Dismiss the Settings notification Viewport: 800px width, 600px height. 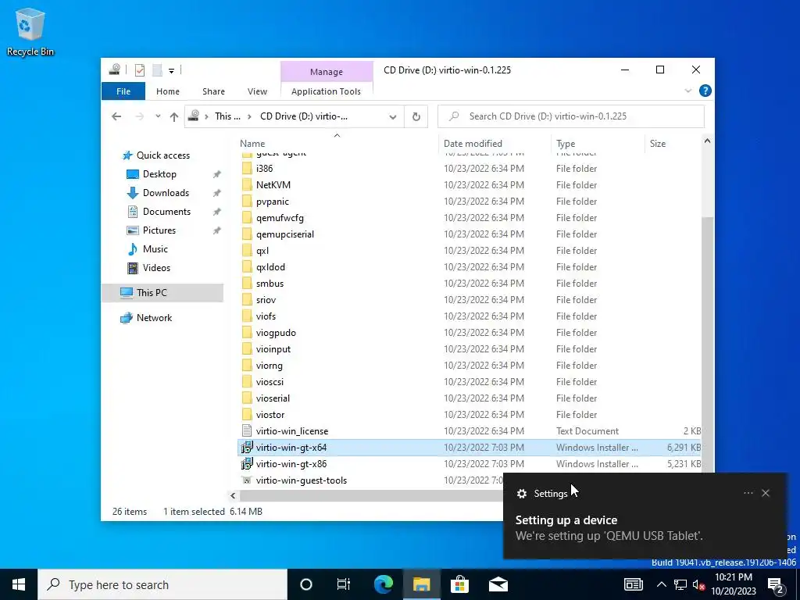pos(766,493)
